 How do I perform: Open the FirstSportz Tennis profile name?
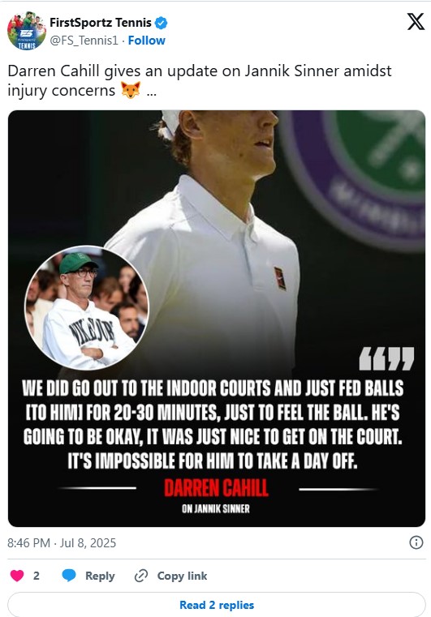pos(101,23)
